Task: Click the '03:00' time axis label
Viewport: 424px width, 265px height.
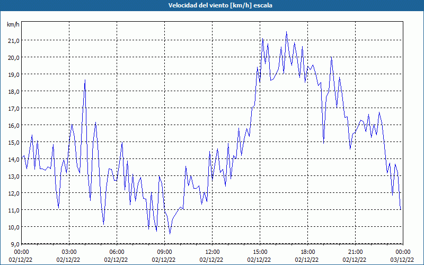Action: click(69, 252)
